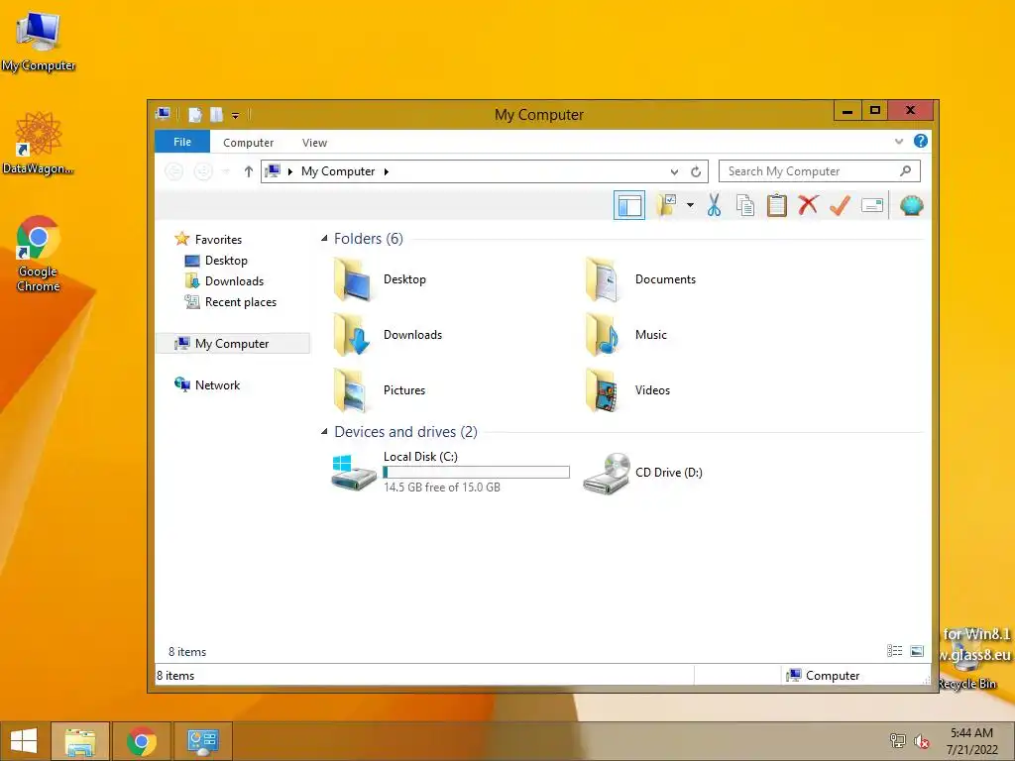Open Customize Quick Access Toolbar dropdown

pyautogui.click(x=236, y=115)
